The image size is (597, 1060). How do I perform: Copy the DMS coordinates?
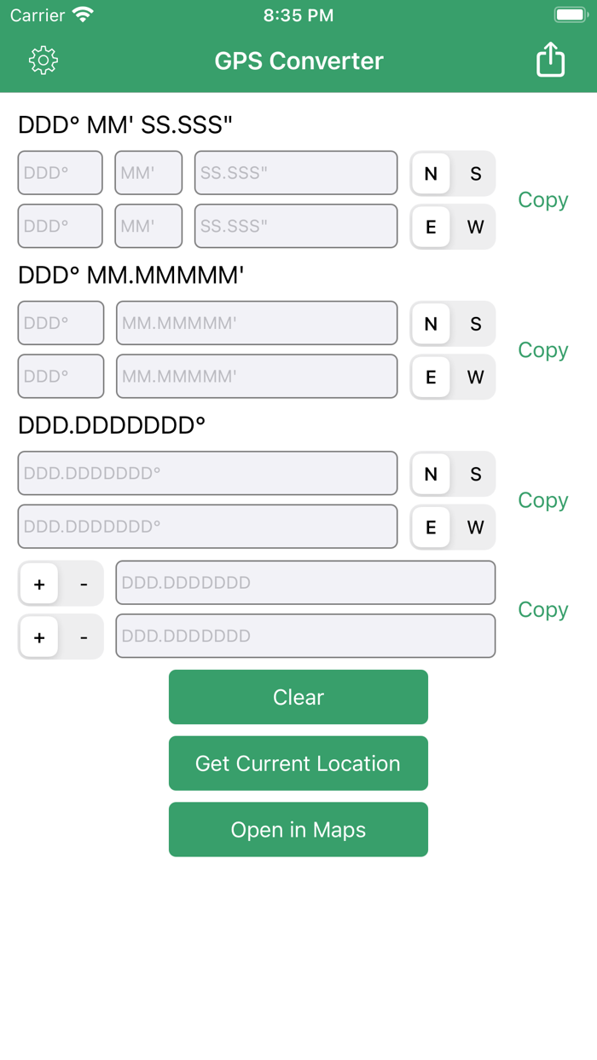click(x=542, y=200)
